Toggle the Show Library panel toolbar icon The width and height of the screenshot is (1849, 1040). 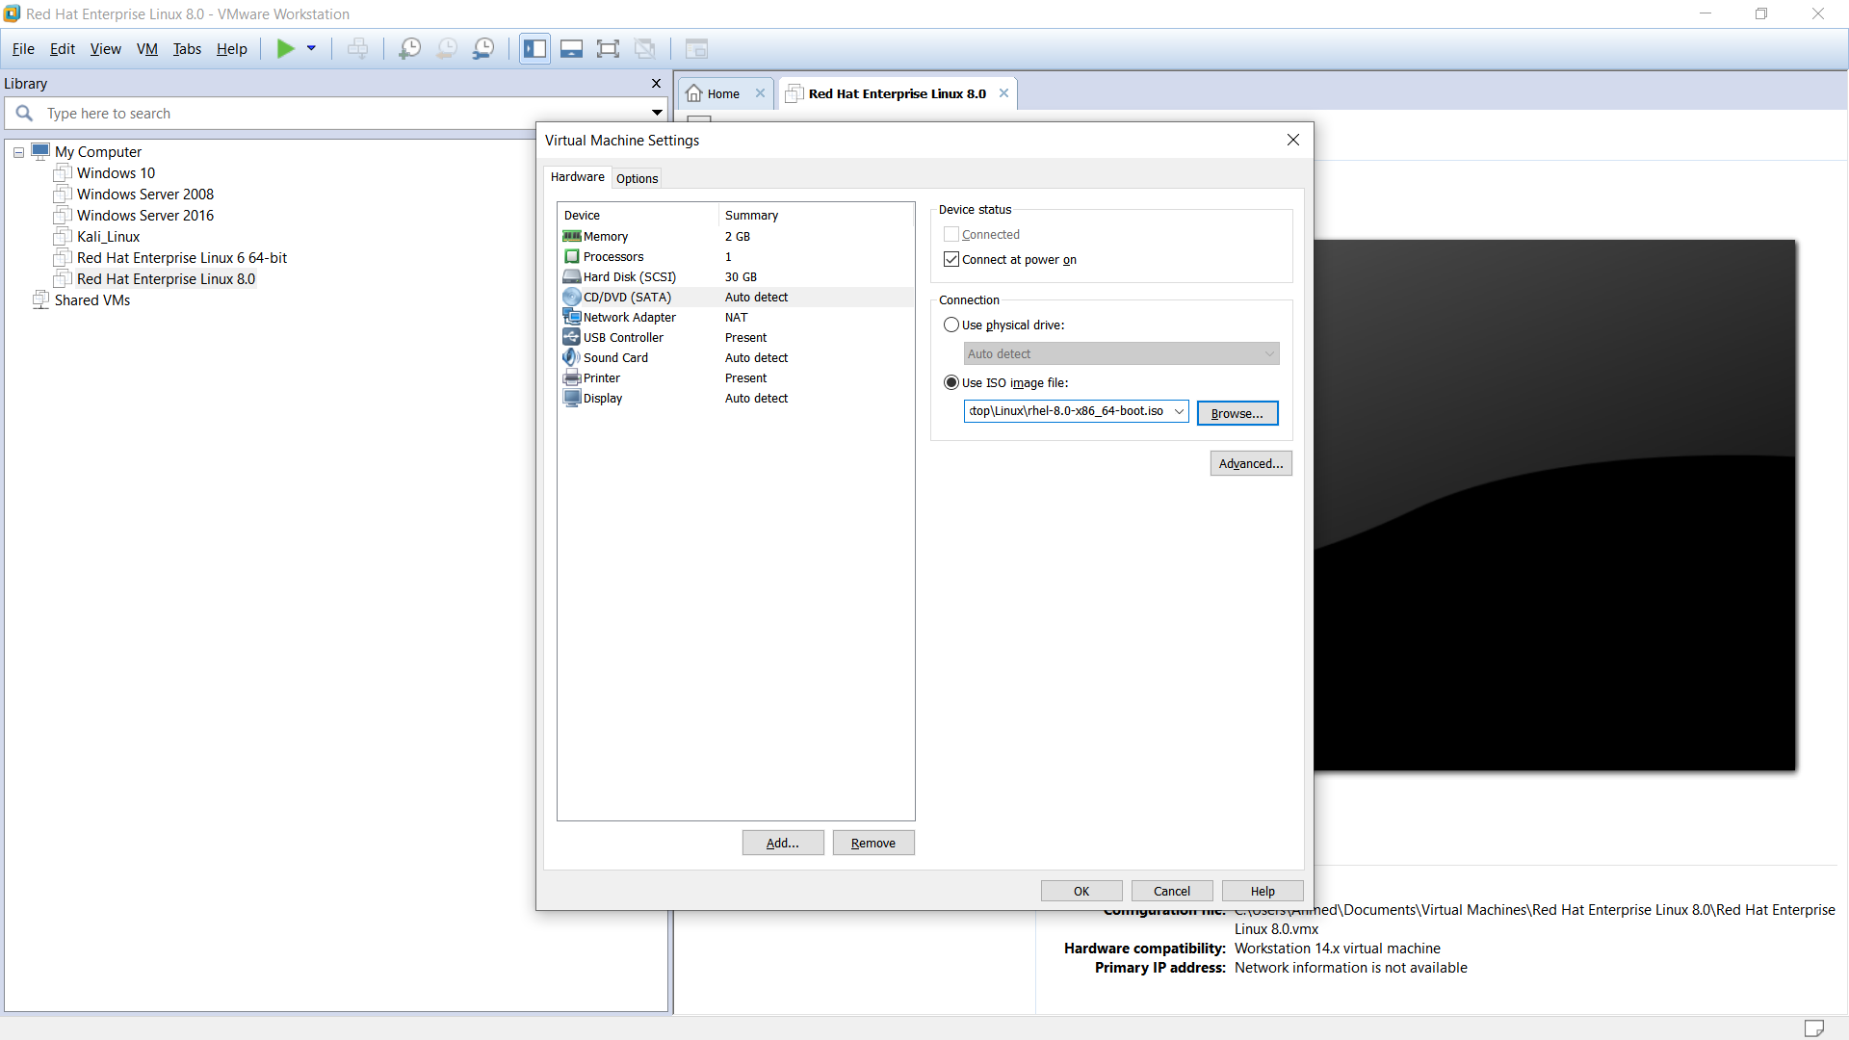(x=534, y=49)
